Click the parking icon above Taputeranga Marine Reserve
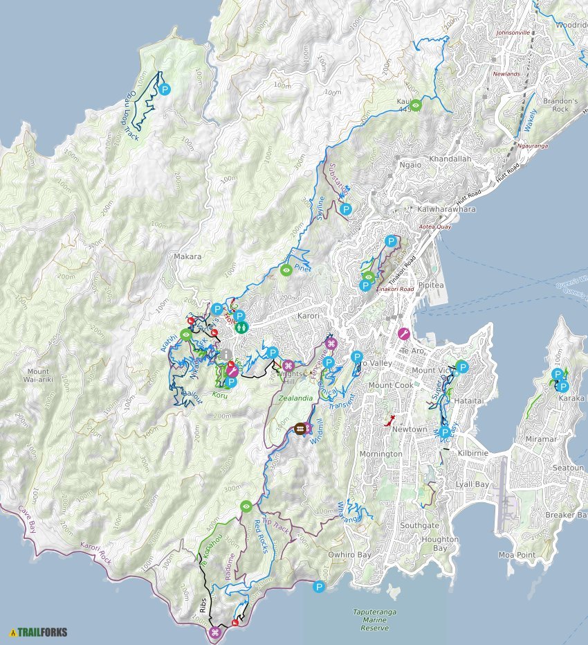 [x=318, y=587]
